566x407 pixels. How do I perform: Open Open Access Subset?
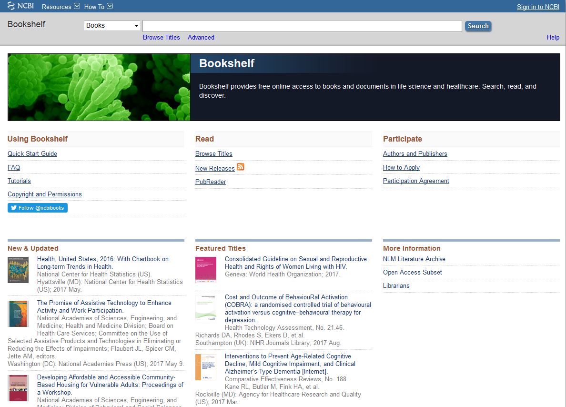[x=412, y=272]
